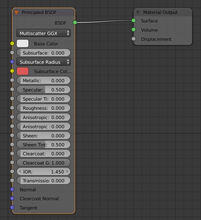Click the Specular value slider
The image size is (201, 220).
click(43, 90)
